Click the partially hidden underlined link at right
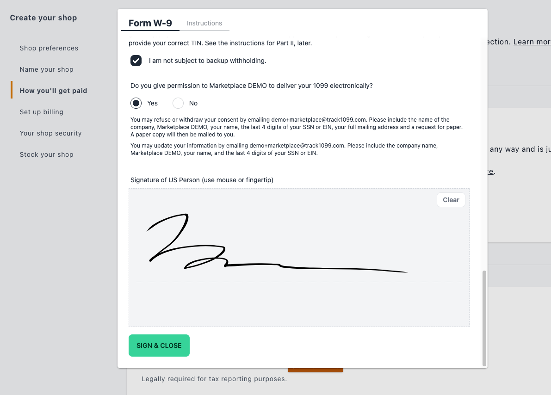Viewport: 551px width, 395px height. [x=490, y=172]
